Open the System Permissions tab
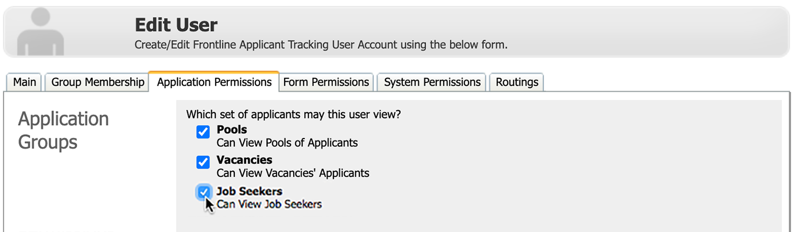Screen dimensions: 795x232 point(432,82)
